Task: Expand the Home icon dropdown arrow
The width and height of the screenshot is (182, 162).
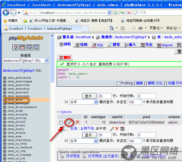Action: tap(117, 28)
